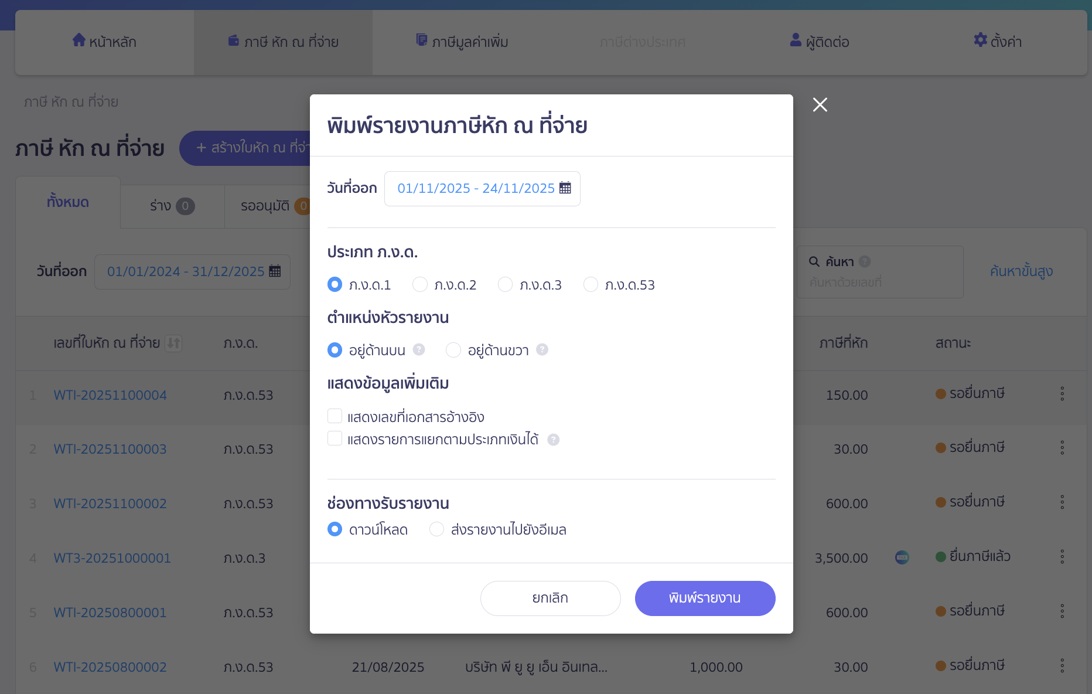Click the sort icon beside เลขที่ใบหัก ณ ที่จ่าย

pos(173,343)
